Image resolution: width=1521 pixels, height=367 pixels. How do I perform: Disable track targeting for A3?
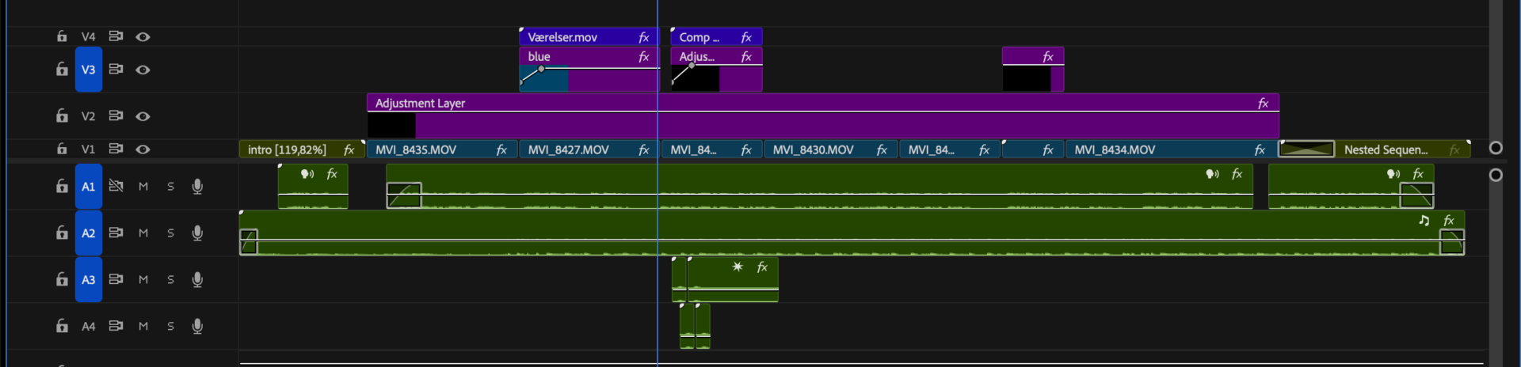click(88, 280)
